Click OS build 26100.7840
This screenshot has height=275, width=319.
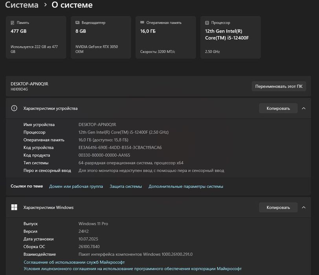pyautogui.click(x=89, y=247)
